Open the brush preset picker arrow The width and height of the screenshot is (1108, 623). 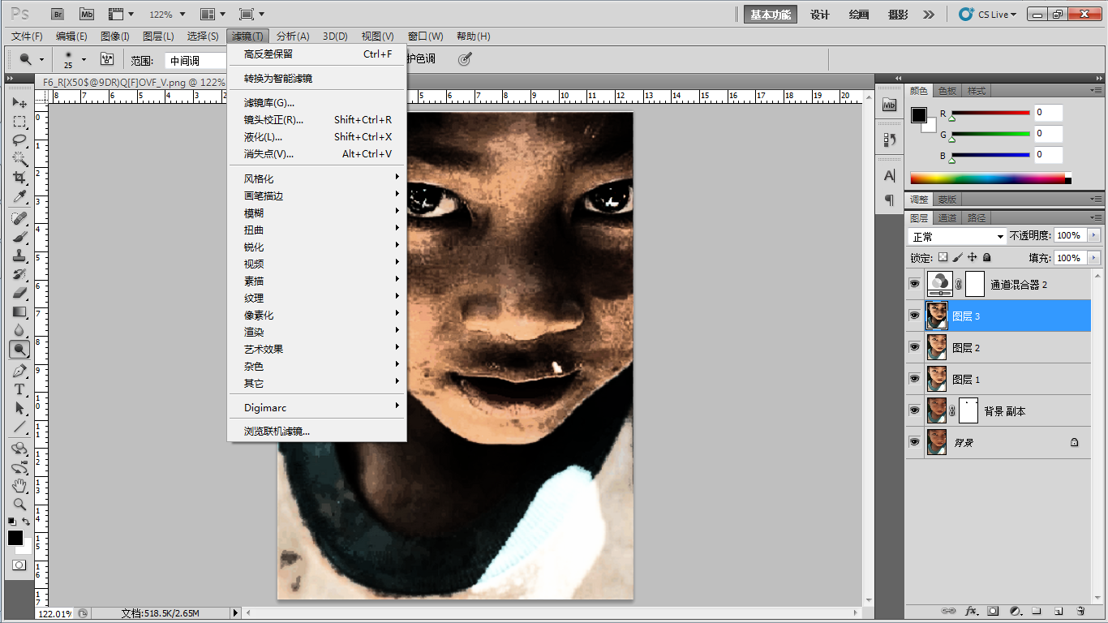click(x=84, y=59)
